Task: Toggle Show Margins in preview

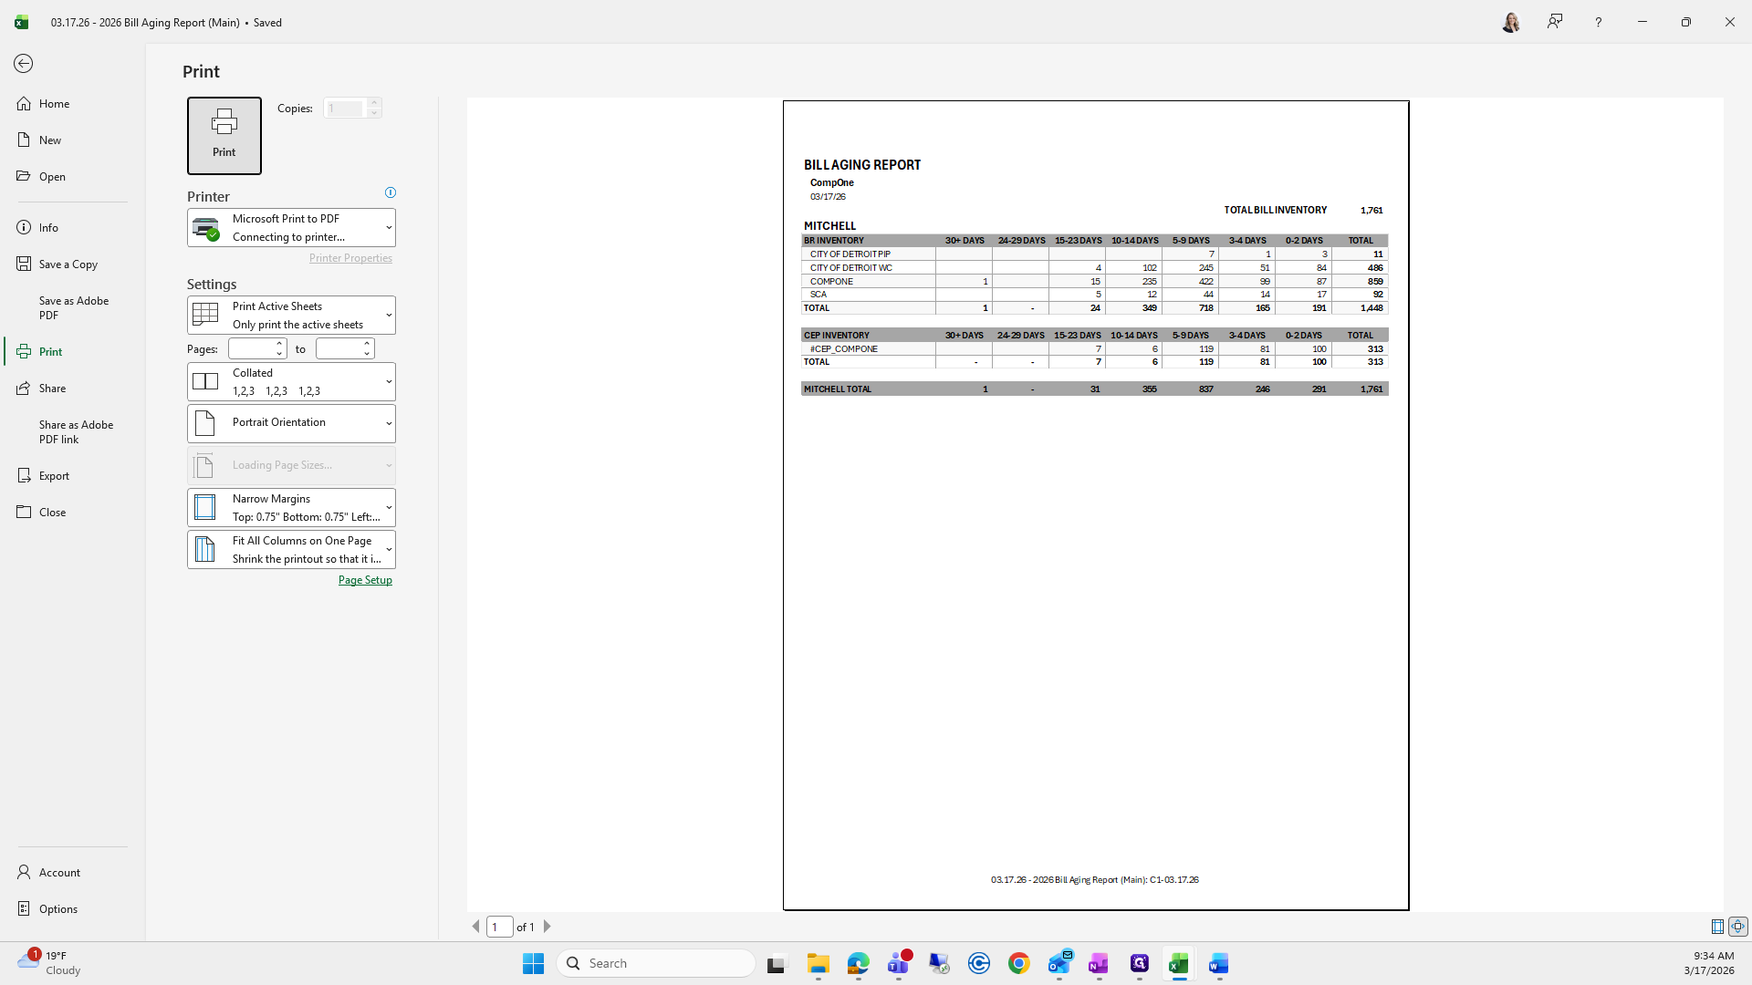Action: (1717, 927)
